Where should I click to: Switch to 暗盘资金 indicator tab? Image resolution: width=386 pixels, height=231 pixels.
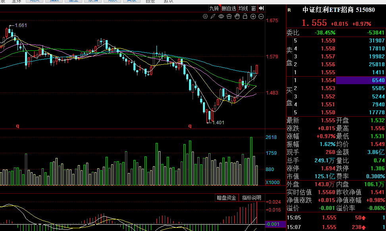click(x=226, y=198)
